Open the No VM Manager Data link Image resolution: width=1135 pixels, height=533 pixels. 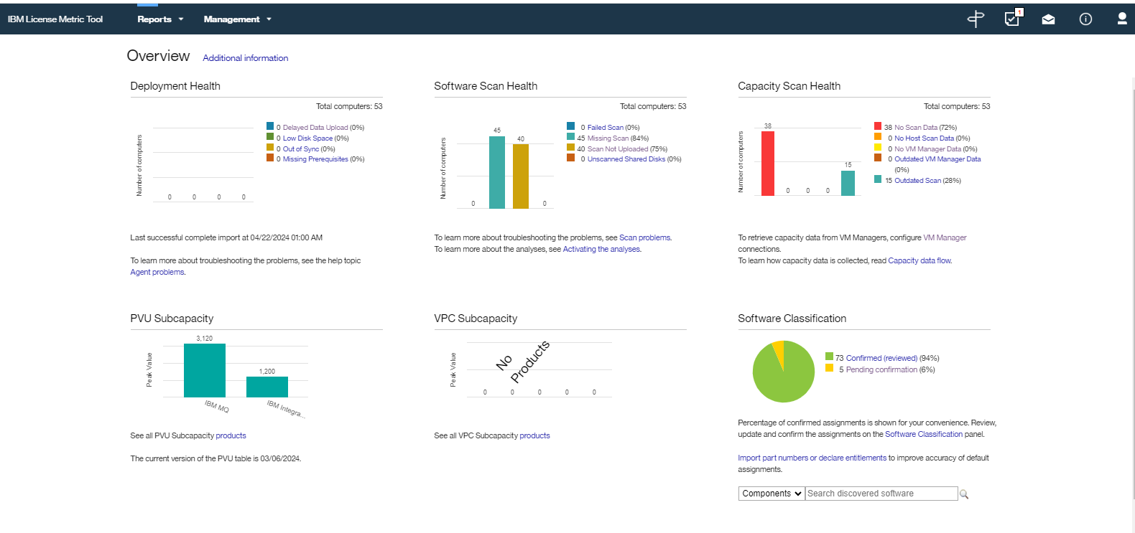click(927, 149)
